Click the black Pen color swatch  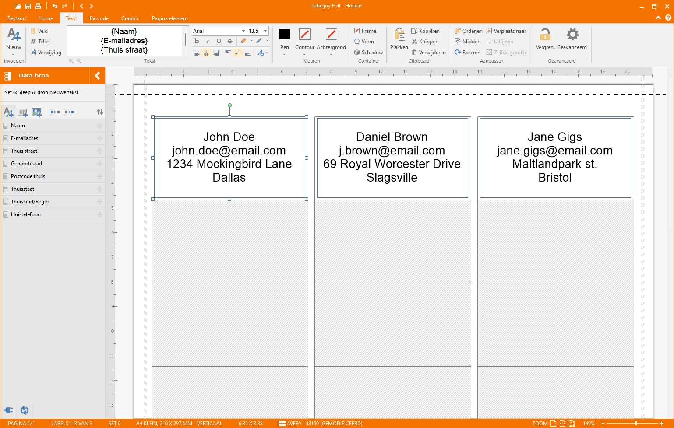(x=285, y=34)
